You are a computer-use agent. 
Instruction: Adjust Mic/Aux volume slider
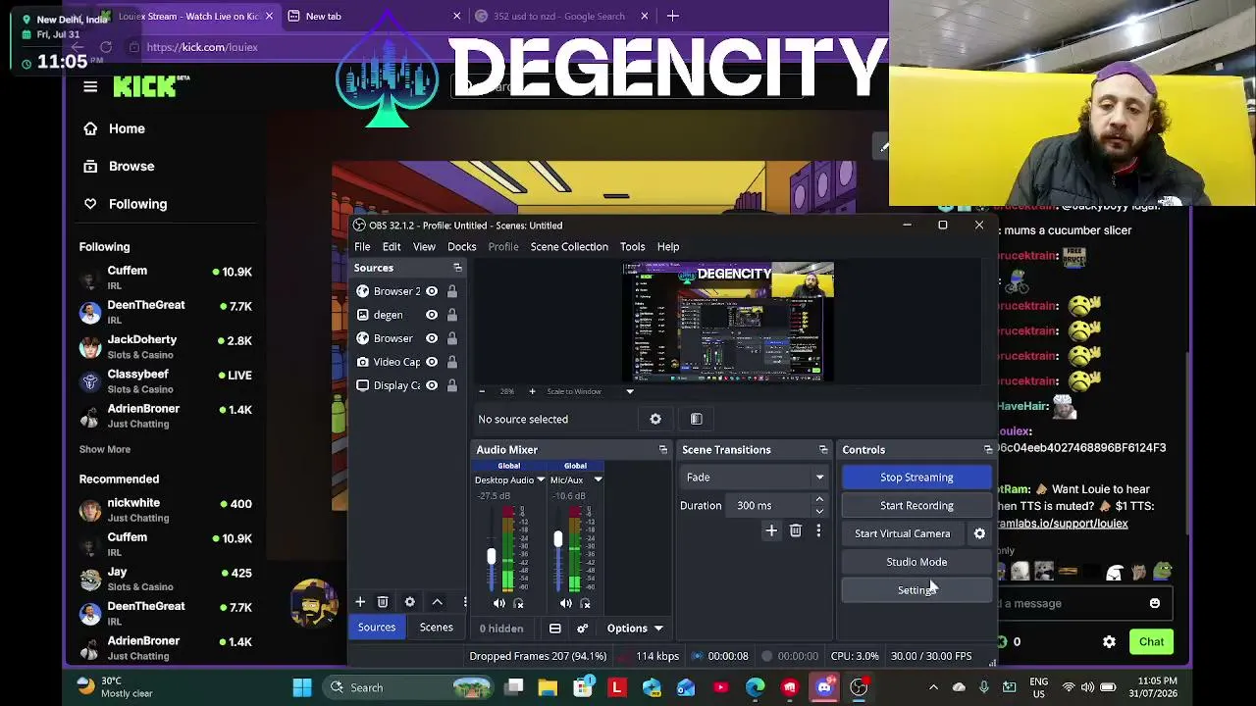[557, 540]
